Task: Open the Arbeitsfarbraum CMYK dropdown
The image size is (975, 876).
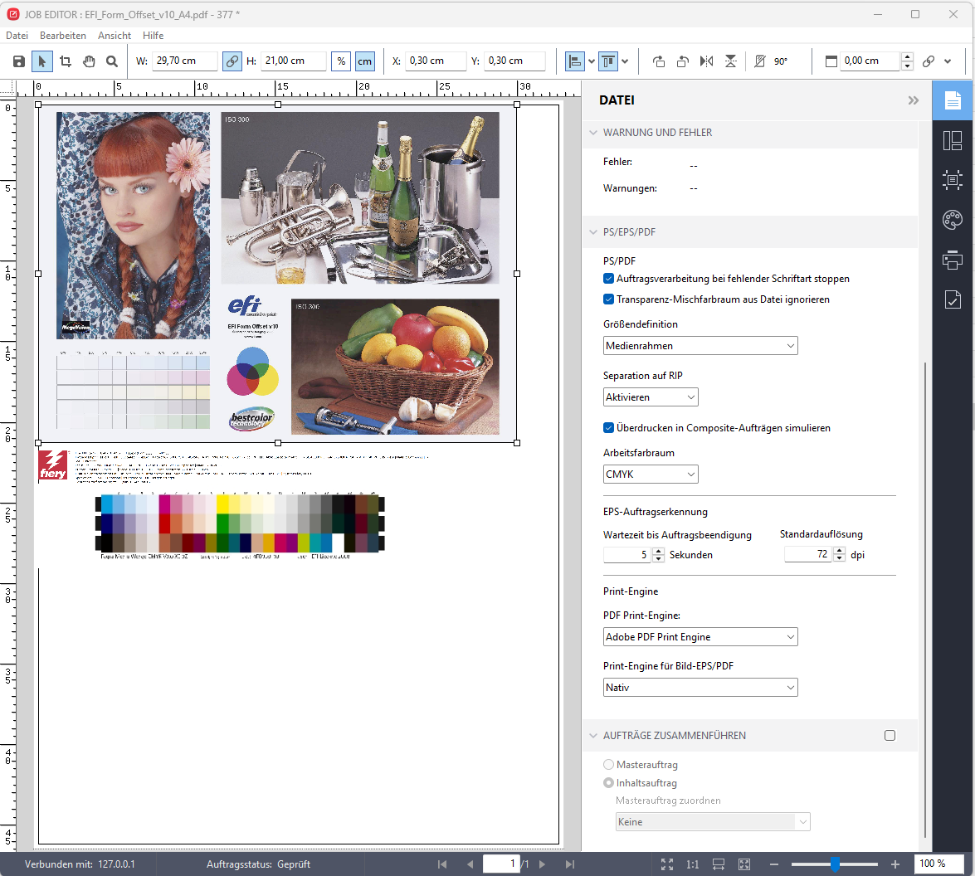Action: (651, 474)
